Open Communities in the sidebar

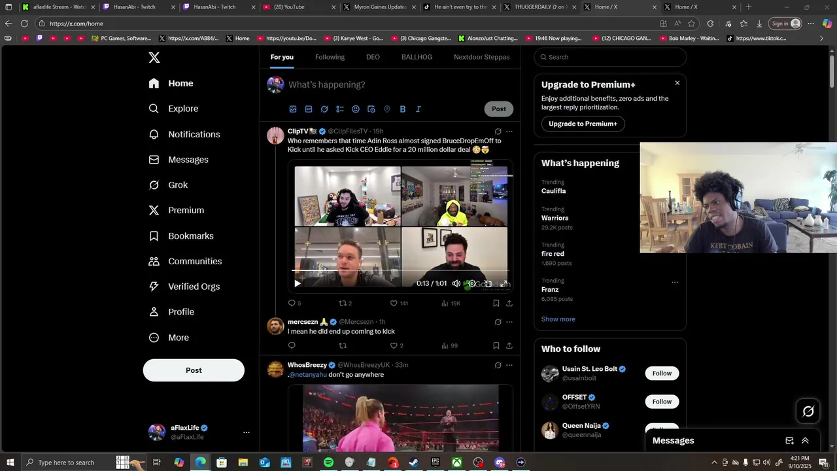tap(185, 261)
